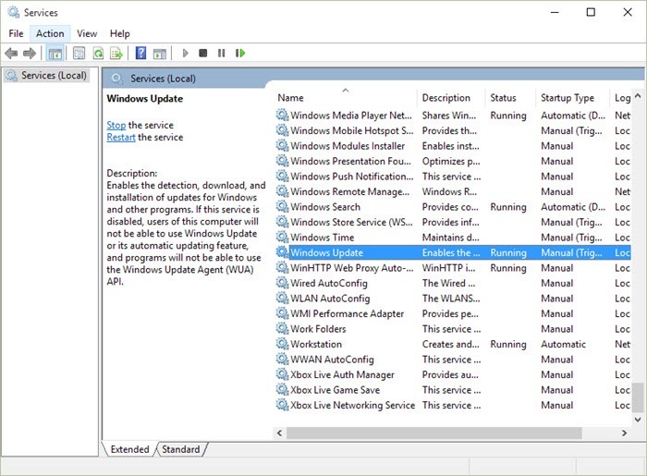Click Services app icon in title bar

pos(13,12)
